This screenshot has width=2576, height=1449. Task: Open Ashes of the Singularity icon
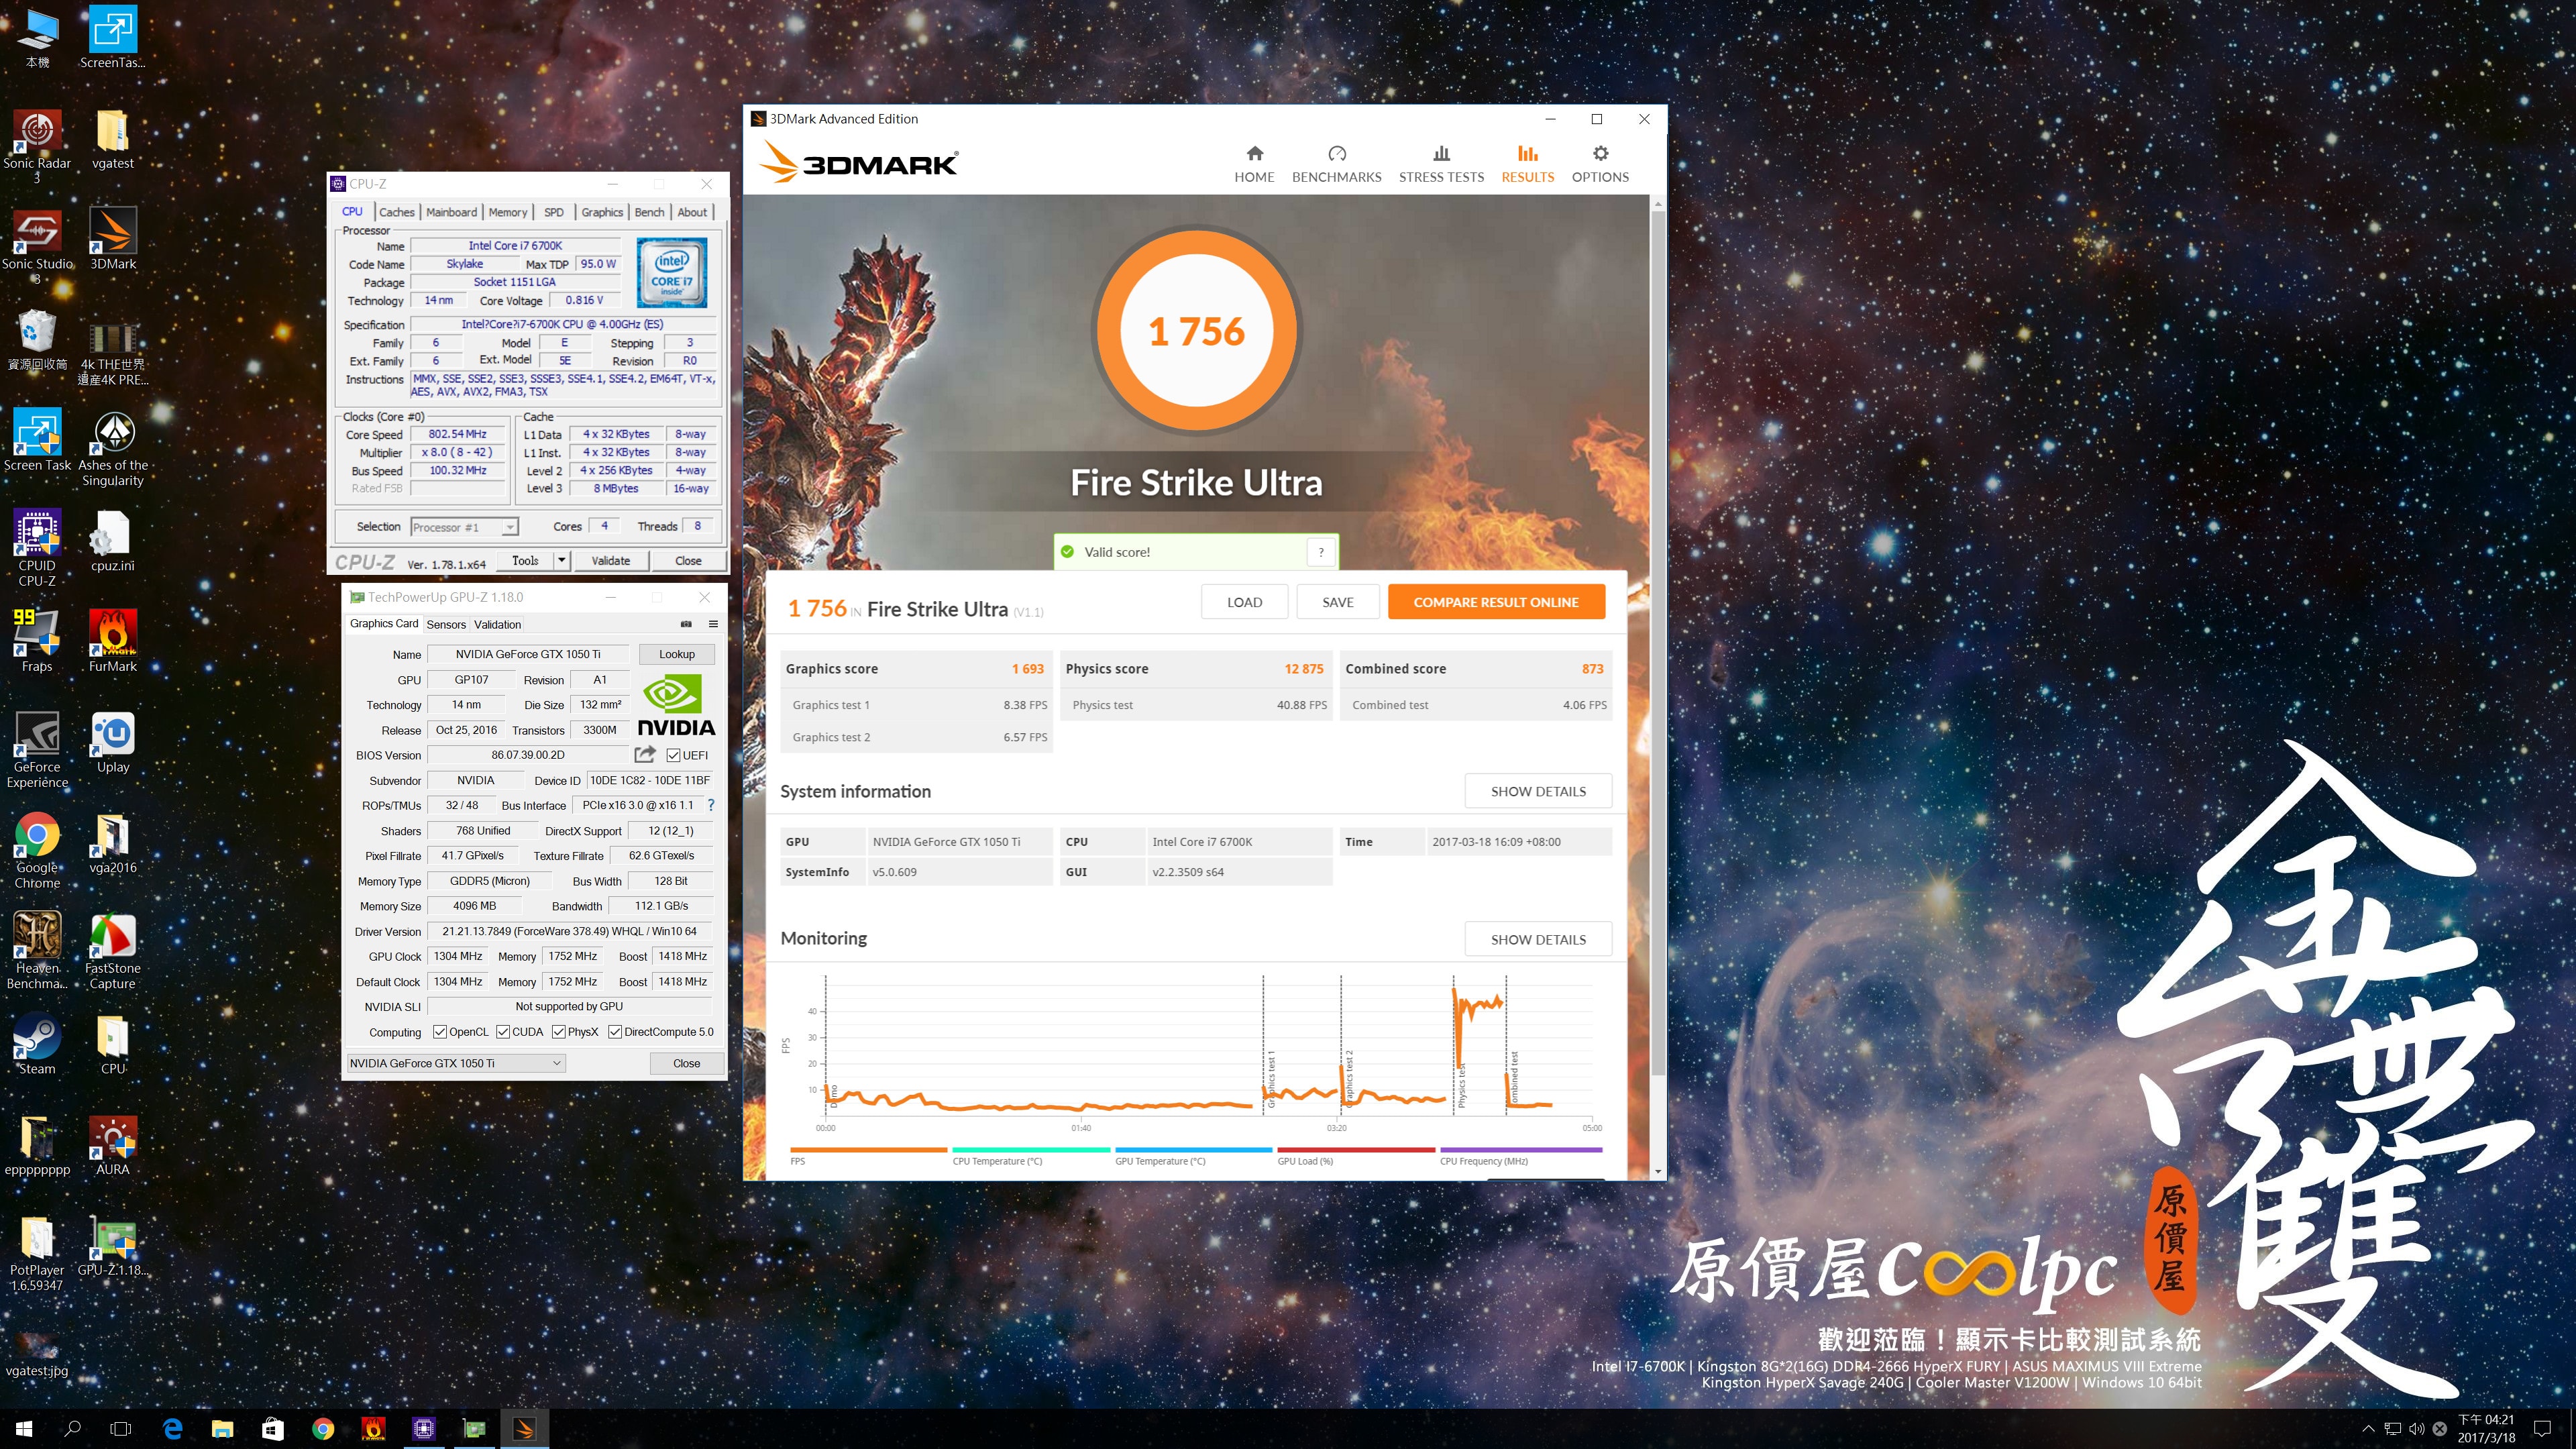(113, 448)
